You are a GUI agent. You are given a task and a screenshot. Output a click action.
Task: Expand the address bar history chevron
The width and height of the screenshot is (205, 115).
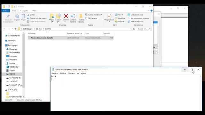tap(131, 29)
